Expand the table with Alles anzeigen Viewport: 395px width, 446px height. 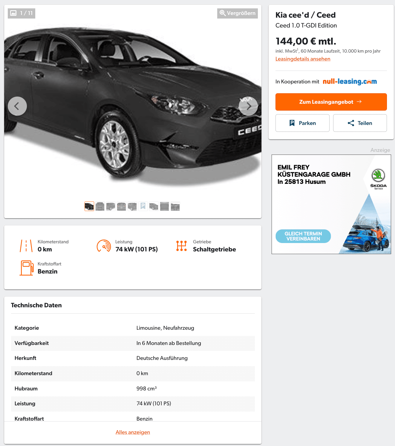[133, 432]
